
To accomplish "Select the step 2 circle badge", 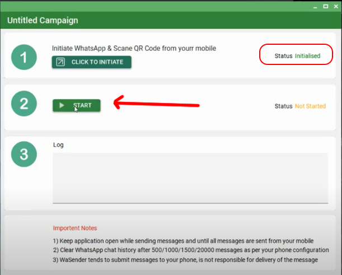I will click(x=24, y=104).
